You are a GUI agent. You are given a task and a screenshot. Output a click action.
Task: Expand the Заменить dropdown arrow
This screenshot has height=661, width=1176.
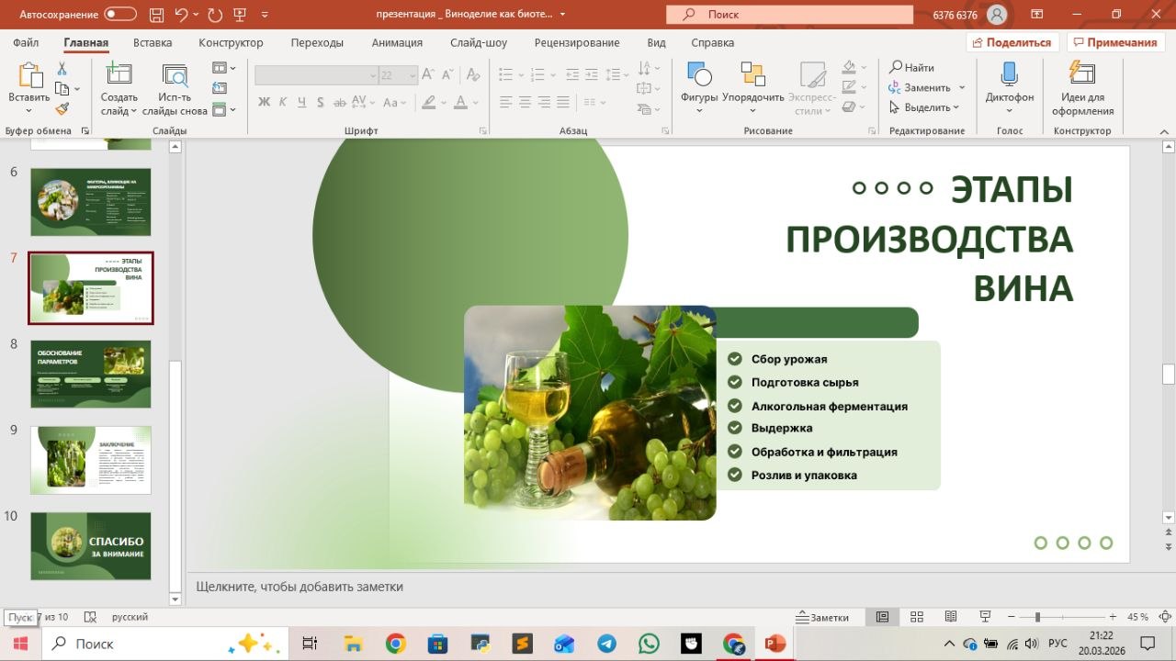pos(962,88)
